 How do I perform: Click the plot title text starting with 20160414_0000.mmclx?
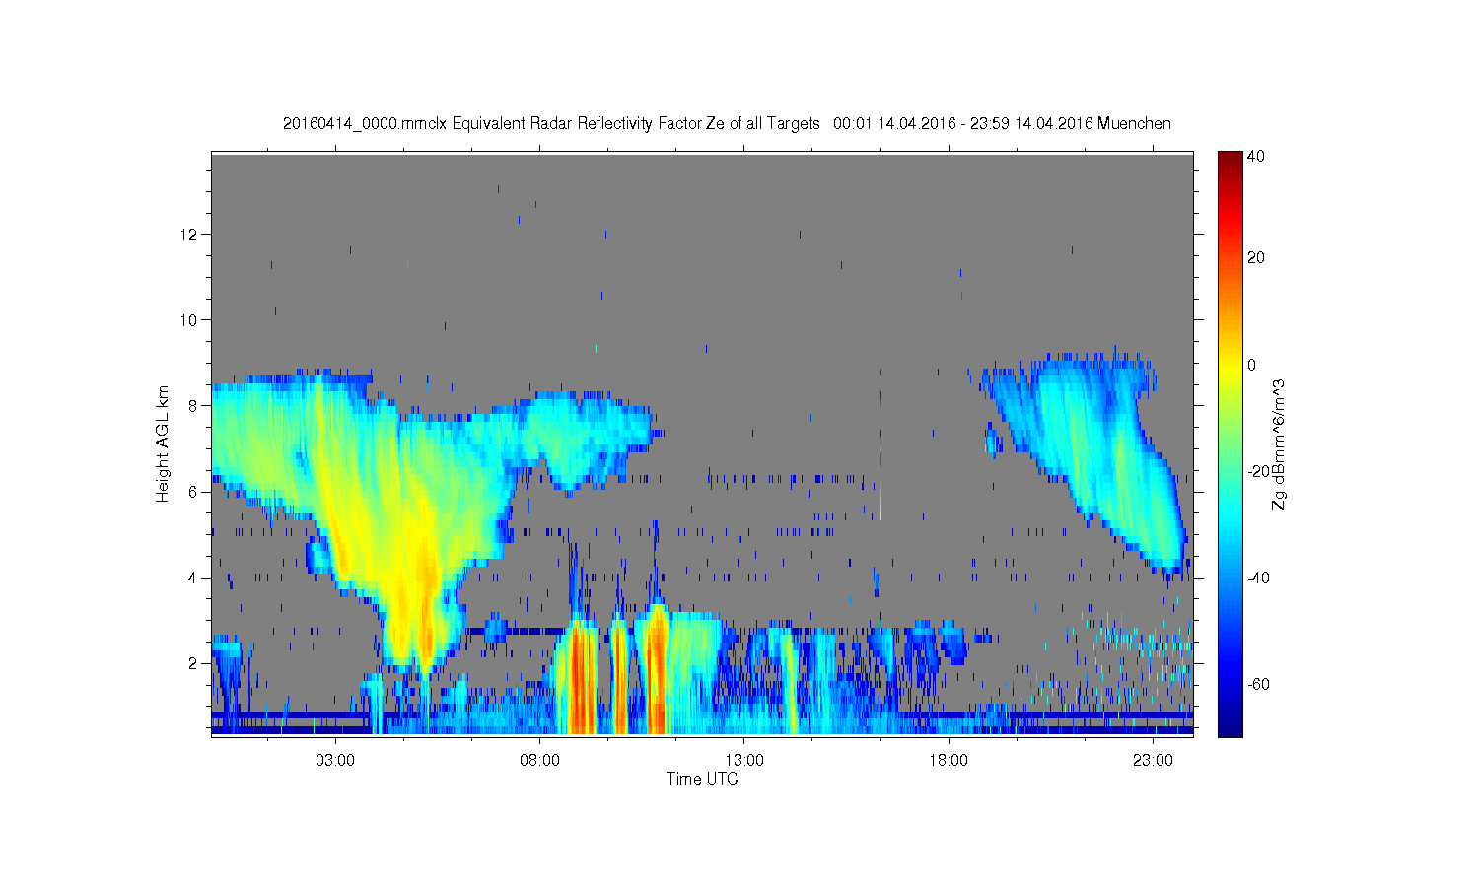(x=727, y=124)
